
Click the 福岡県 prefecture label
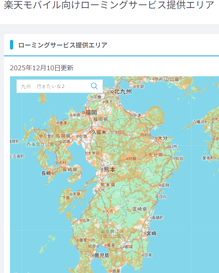pos(101,119)
